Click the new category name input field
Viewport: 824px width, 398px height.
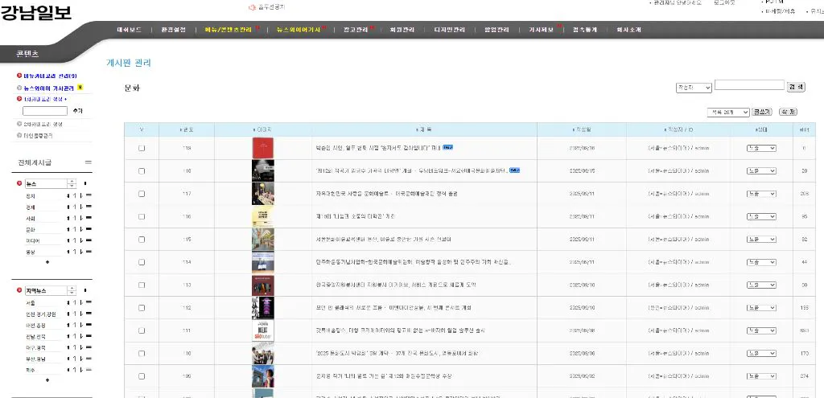45,111
